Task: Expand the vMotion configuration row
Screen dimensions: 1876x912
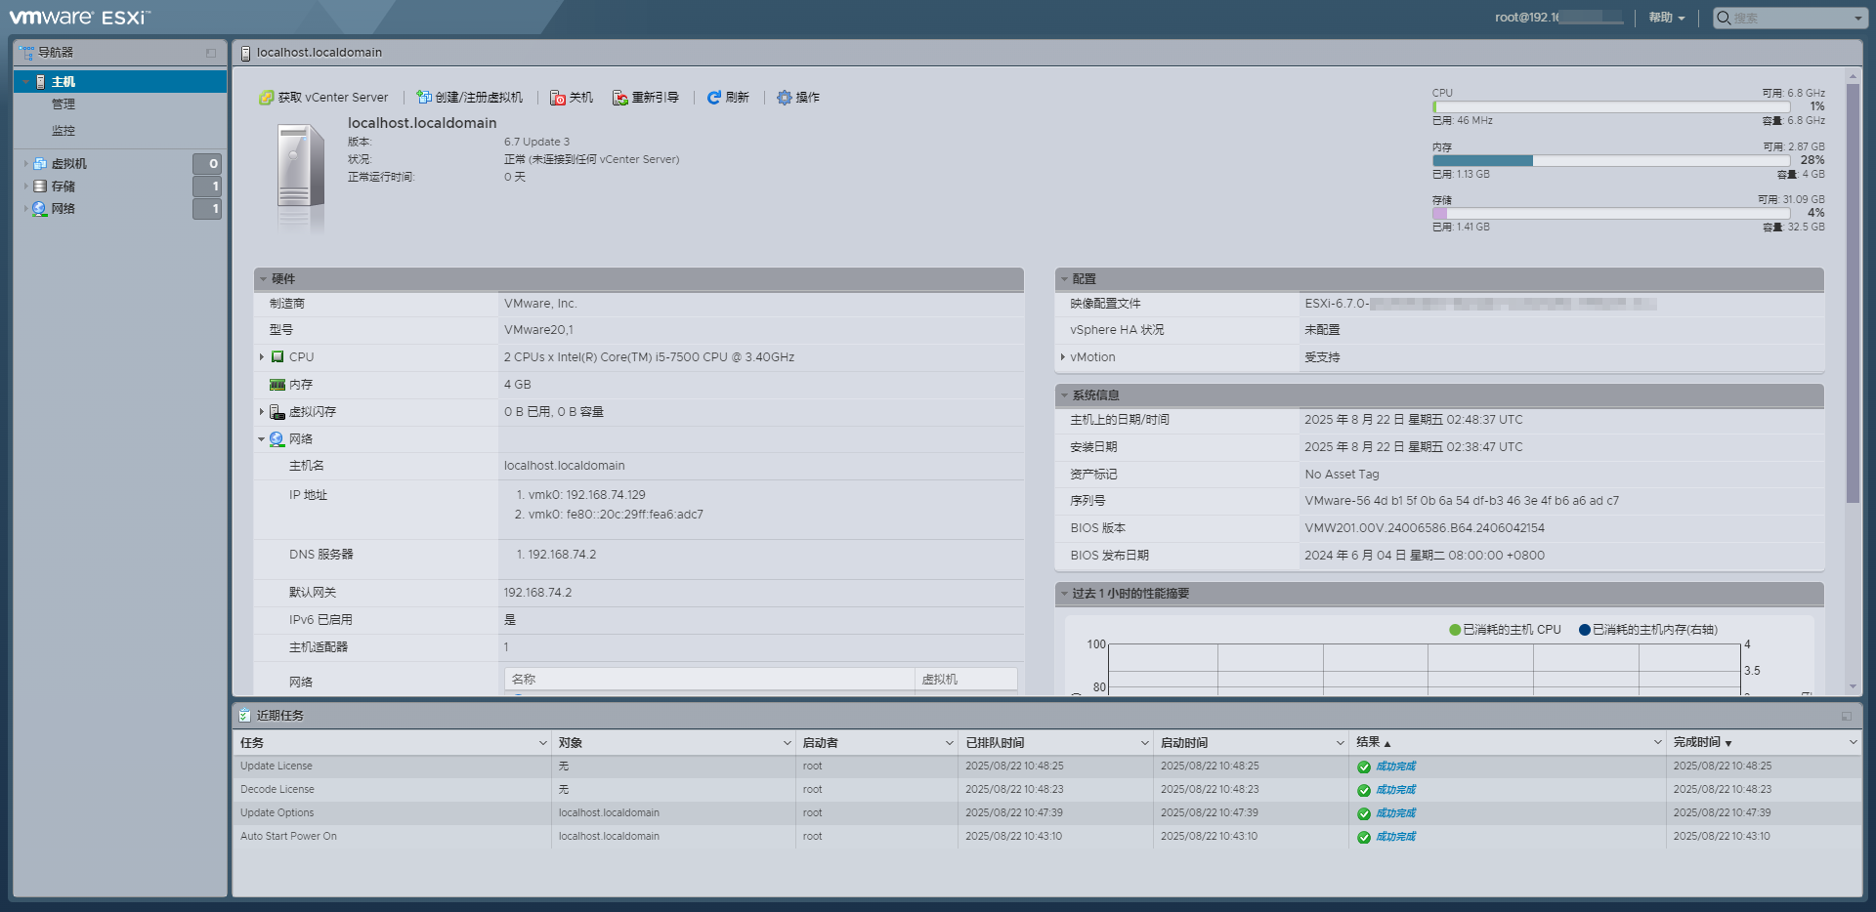Action: click(1064, 356)
